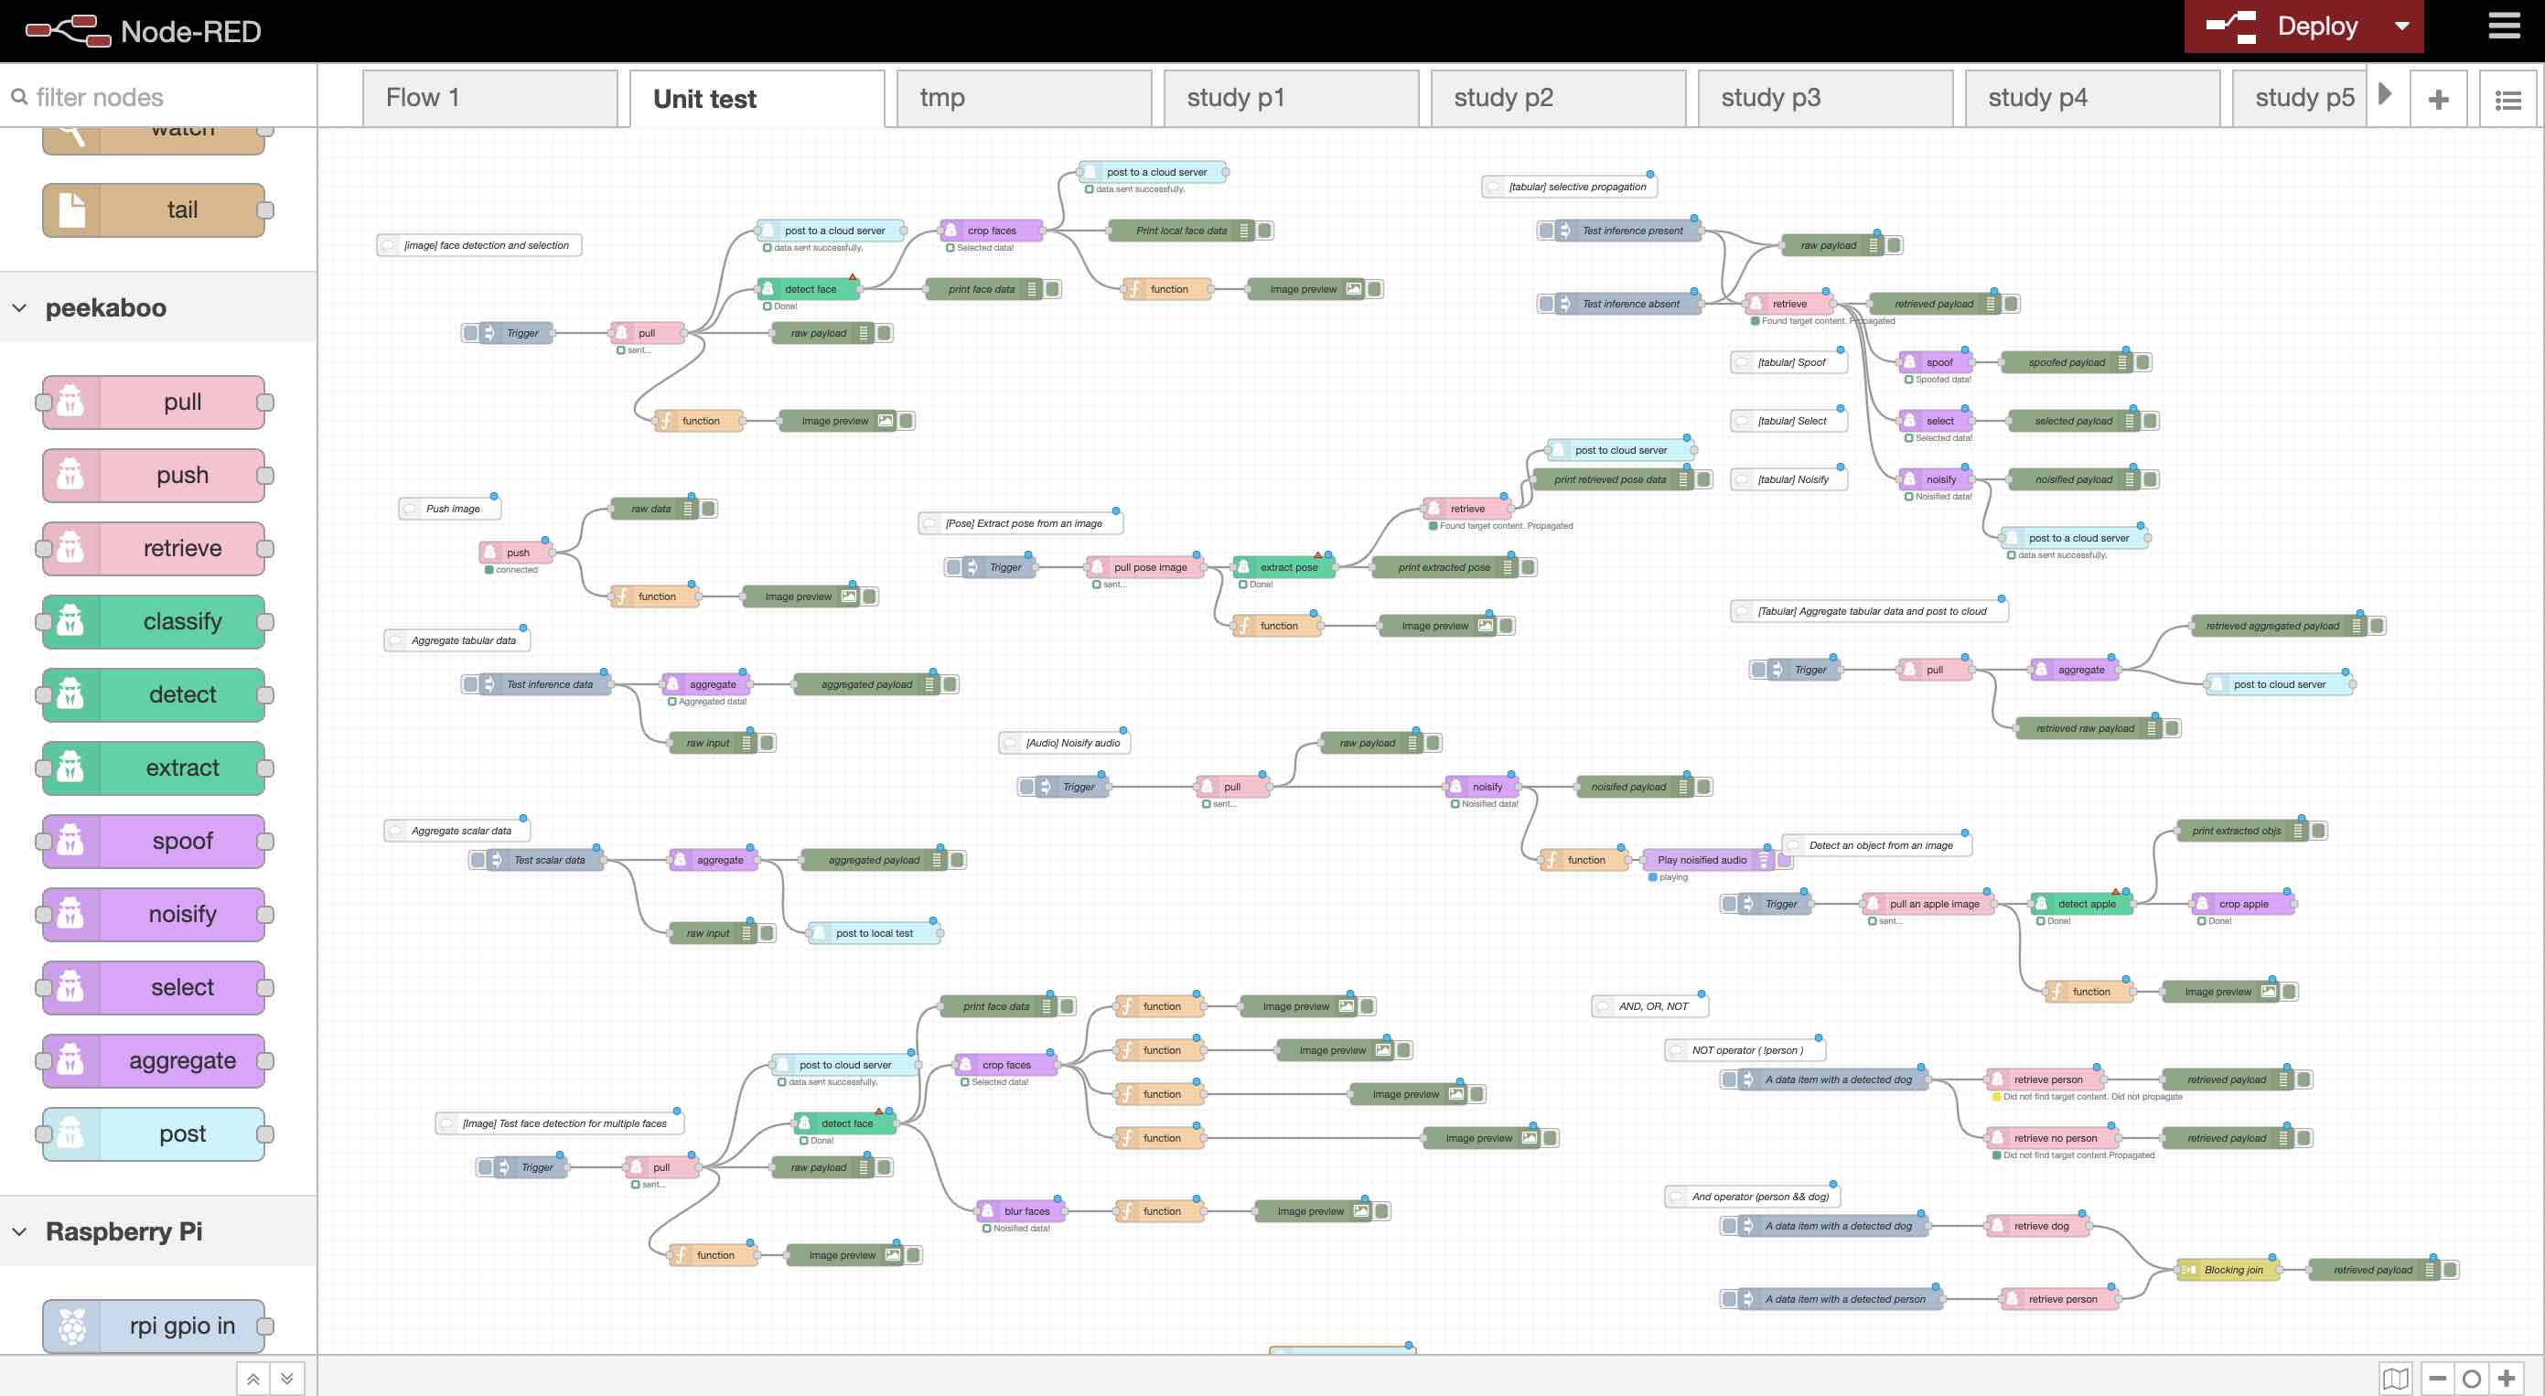Reset the canvas zoom with circle icon
The height and width of the screenshot is (1396, 2545).
pos(2471,1379)
